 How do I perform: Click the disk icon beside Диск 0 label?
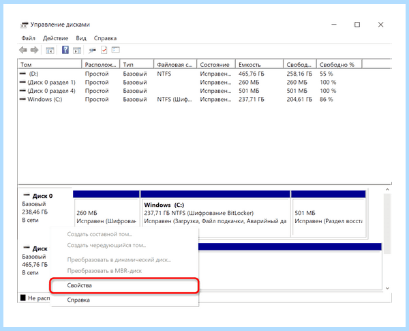point(27,195)
